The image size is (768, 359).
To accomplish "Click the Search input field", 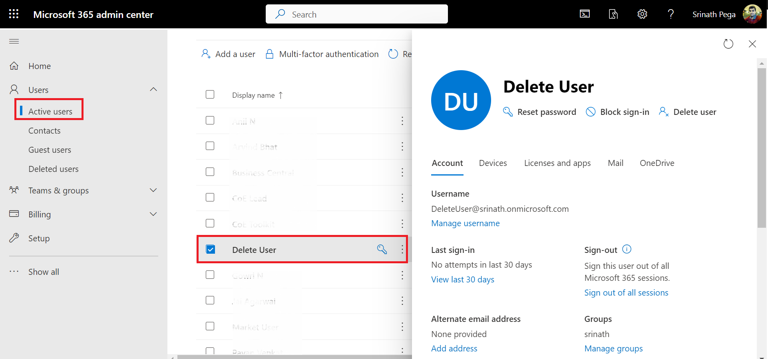I will point(356,14).
